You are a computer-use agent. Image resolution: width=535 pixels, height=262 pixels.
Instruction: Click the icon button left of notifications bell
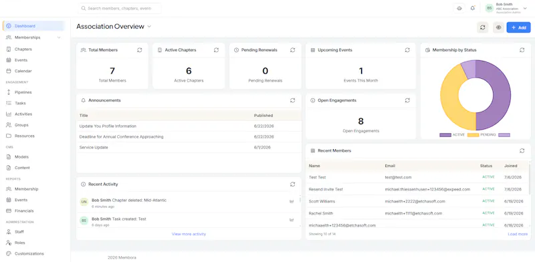pos(459,8)
